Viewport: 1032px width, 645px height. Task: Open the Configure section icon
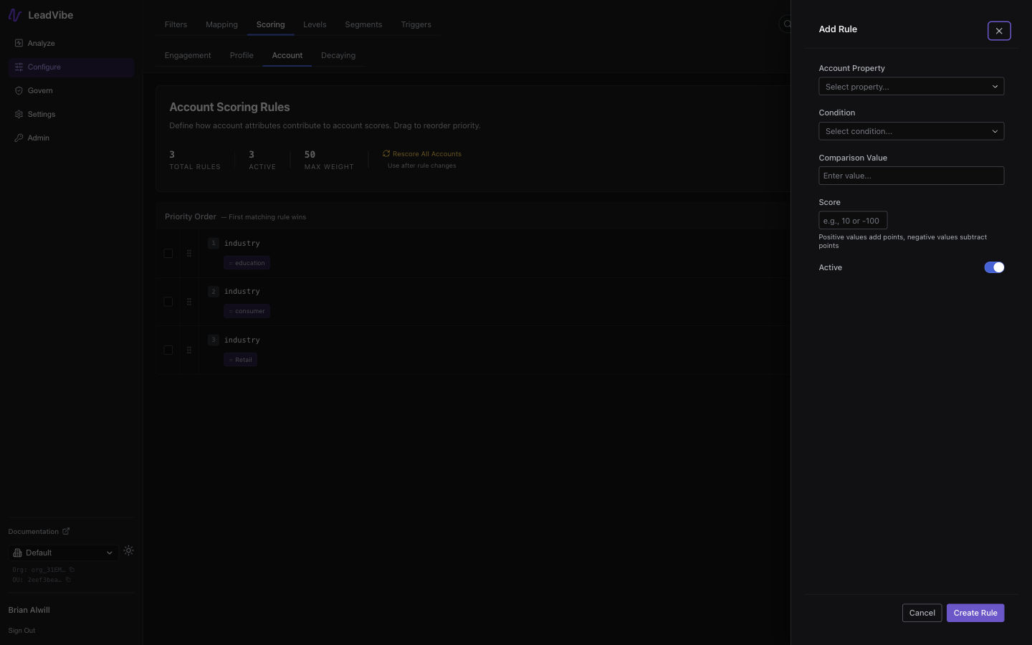pyautogui.click(x=18, y=67)
